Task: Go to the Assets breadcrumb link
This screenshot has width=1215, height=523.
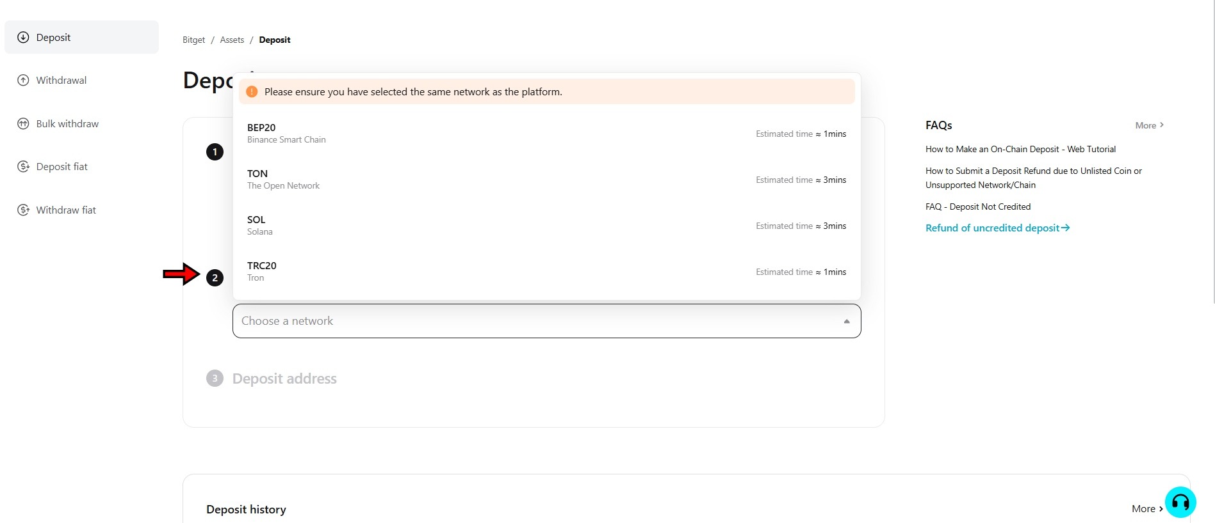Action: pos(232,40)
